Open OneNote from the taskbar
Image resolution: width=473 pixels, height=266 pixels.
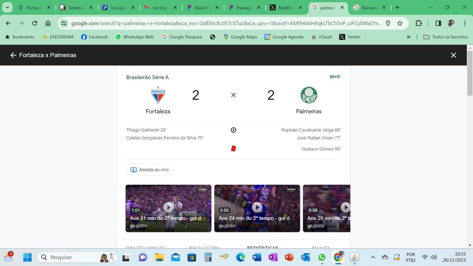273,257
